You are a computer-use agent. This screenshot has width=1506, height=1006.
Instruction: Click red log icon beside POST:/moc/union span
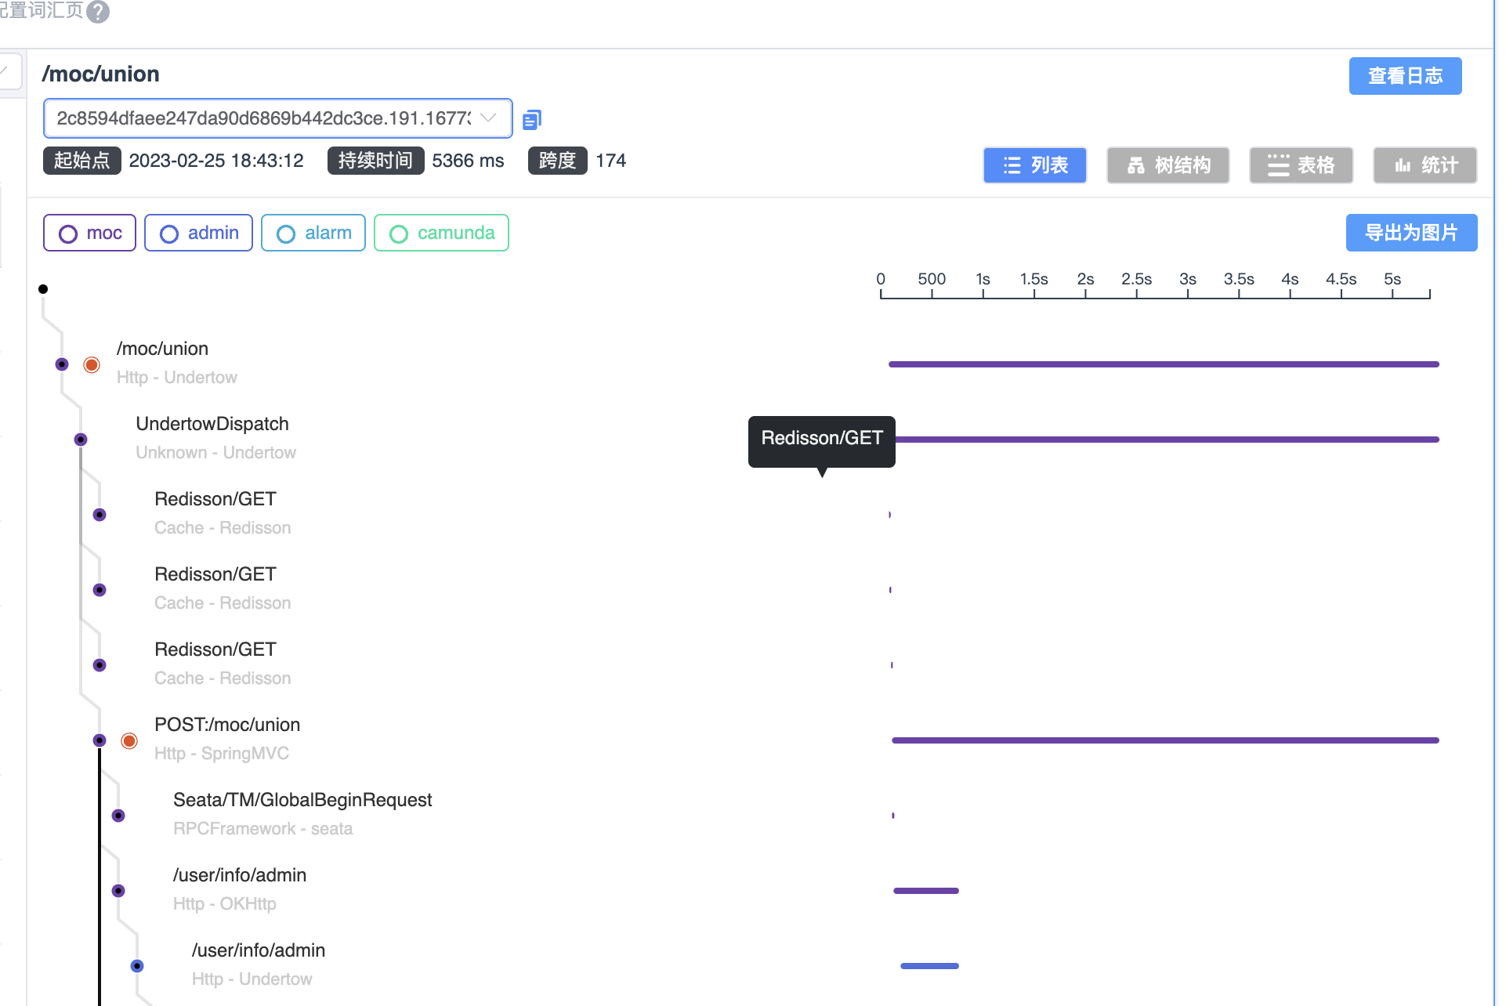129,741
